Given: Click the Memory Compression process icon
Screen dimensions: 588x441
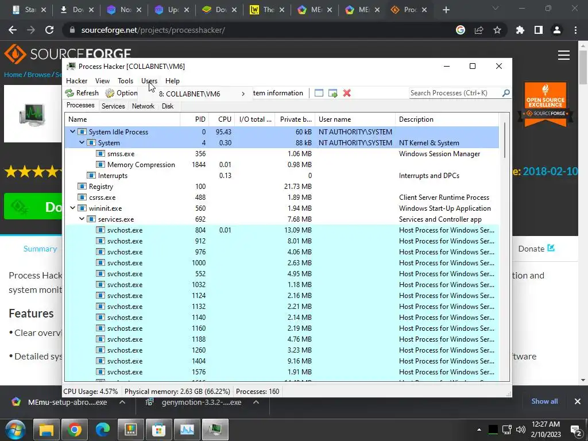Looking at the screenshot, I should [100, 165].
